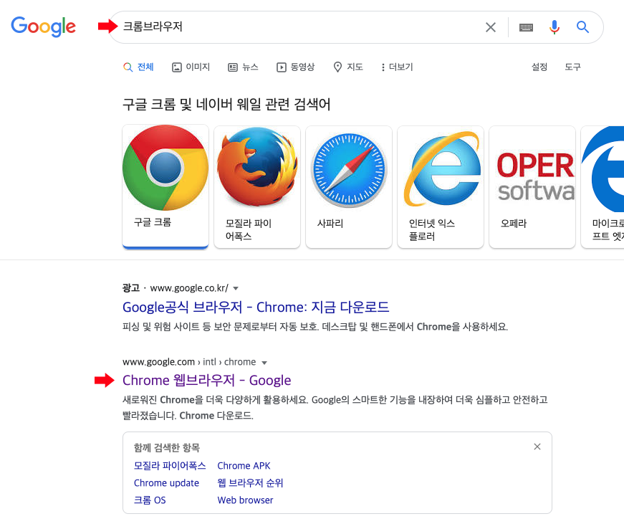Click the 인터넷 익스플로러 card label
Screen dimensions: 624x529
coord(432,229)
